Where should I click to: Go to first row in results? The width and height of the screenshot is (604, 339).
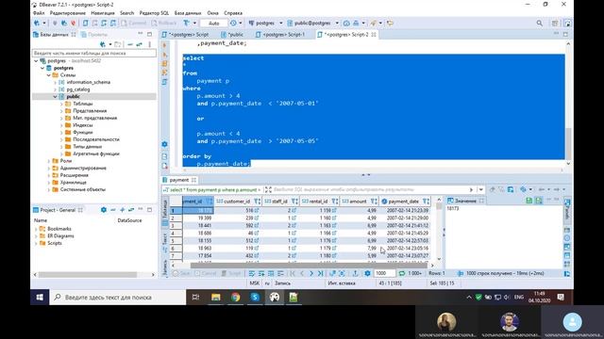pyautogui.click(x=293, y=273)
